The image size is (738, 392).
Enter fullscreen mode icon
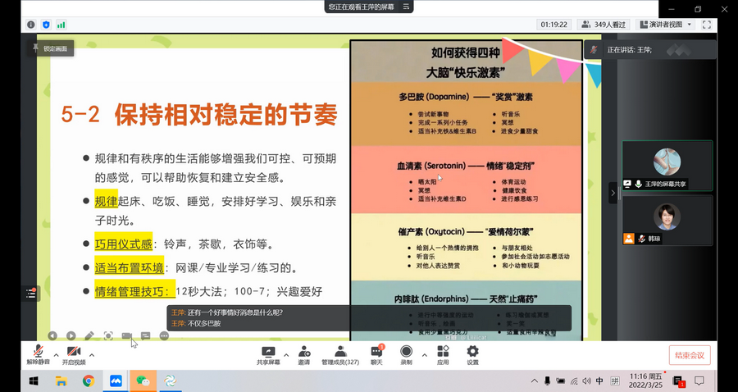(x=707, y=25)
